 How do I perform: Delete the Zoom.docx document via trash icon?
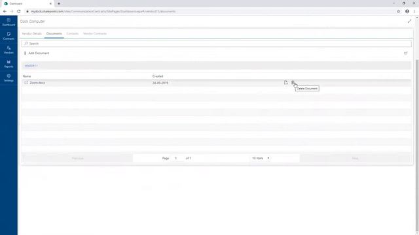pyautogui.click(x=293, y=83)
